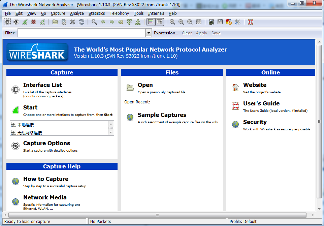Viewport: 324px width, 226px height.
Task: Click the restart capture toolbar icon
Action: click(42, 22)
